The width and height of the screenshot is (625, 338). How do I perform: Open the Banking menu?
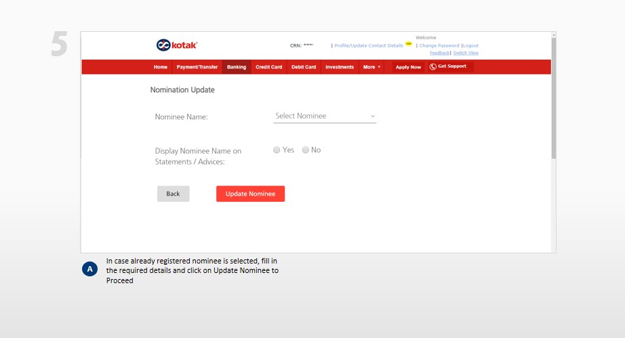pos(237,67)
